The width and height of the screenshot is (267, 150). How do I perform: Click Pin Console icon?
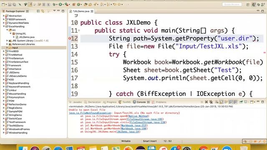241,102
